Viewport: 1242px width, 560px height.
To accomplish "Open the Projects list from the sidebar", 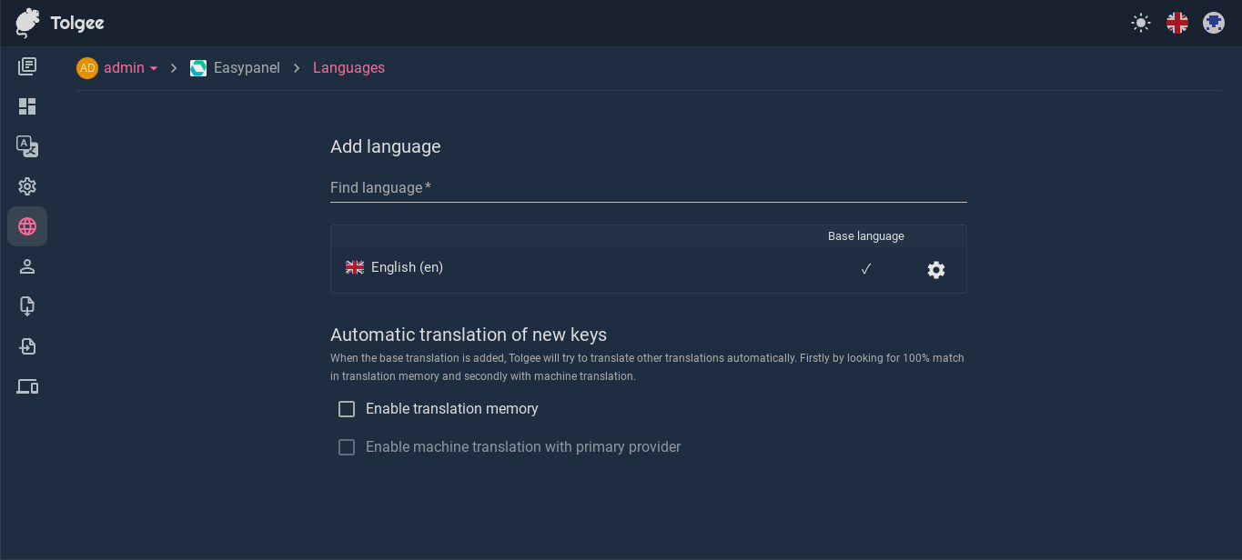I will [x=27, y=65].
